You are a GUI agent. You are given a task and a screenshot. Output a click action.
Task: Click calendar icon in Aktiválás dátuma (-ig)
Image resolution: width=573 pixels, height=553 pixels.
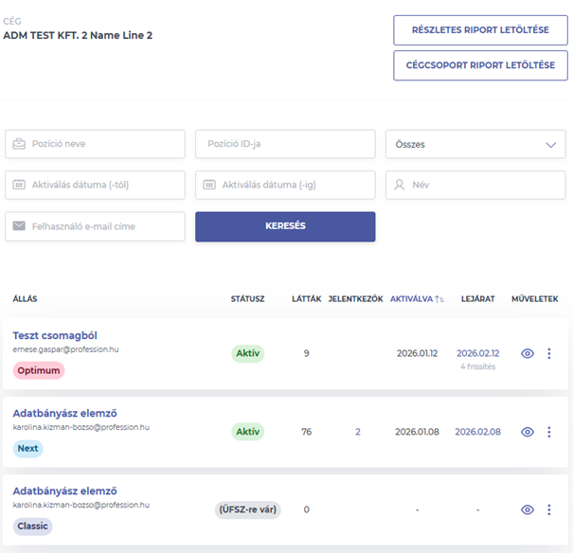209,186
